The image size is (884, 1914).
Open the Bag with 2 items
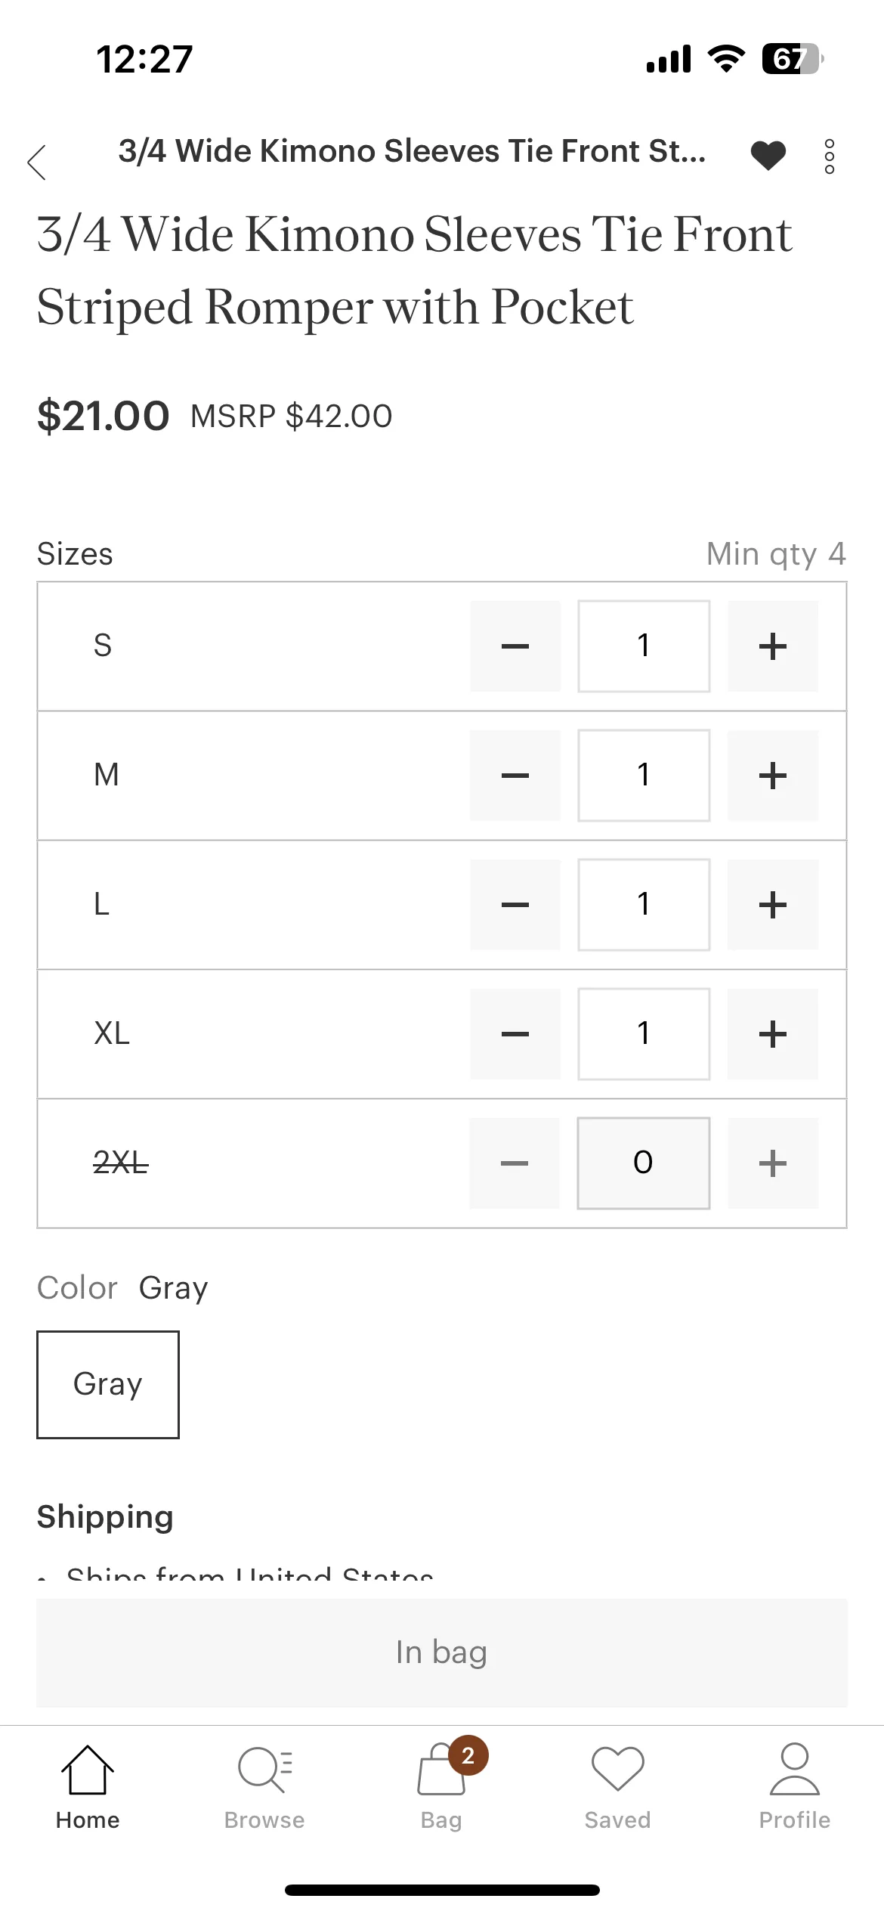click(442, 1788)
